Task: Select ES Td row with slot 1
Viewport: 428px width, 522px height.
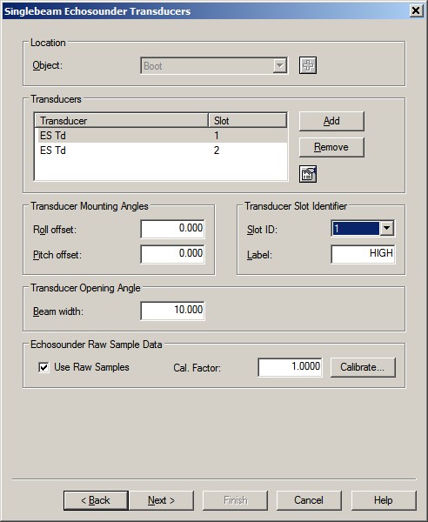Action: pyautogui.click(x=161, y=136)
